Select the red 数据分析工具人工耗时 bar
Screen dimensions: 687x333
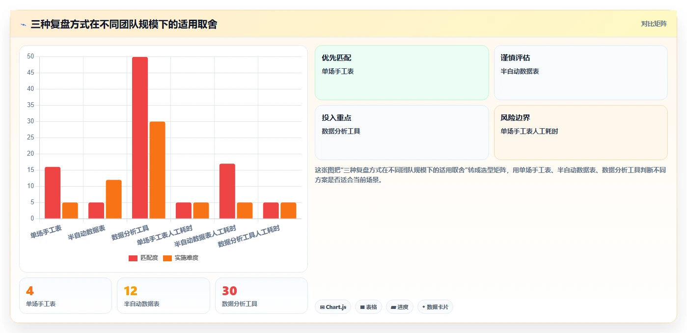coord(271,210)
